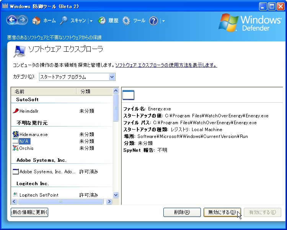Image resolution: width=287 pixels, height=230 pixels.
Task: Click the details pane program window icon
Action: click(128, 95)
